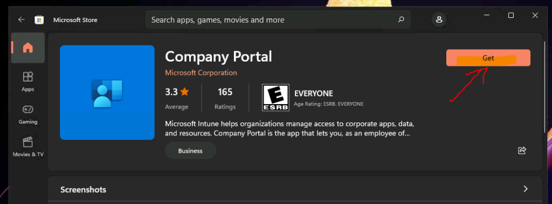
Task: Open the Home sidebar section
Action: (28, 48)
